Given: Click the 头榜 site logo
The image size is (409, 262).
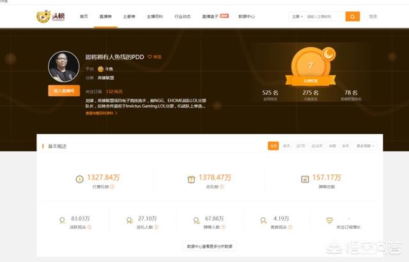Looking at the screenshot, I should coord(50,17).
